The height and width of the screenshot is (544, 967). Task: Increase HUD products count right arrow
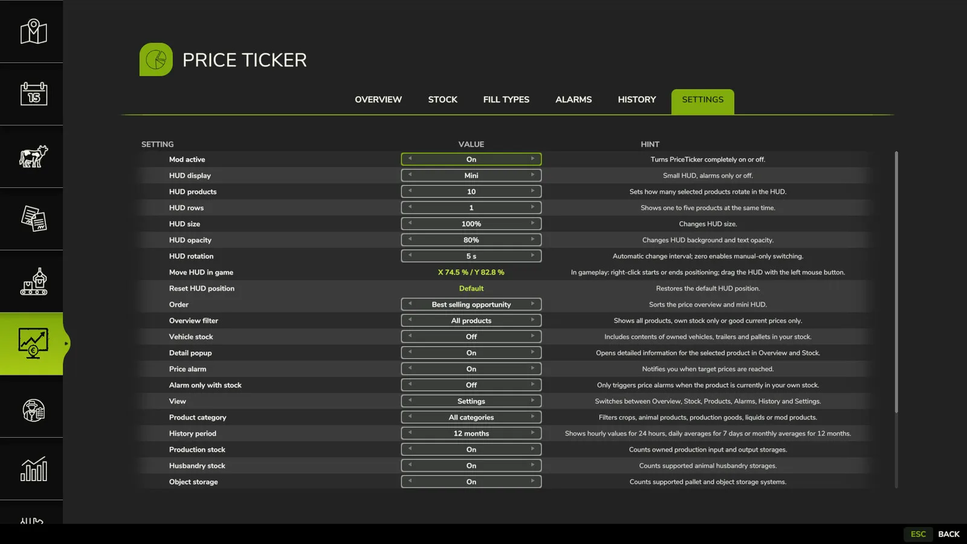pos(532,191)
